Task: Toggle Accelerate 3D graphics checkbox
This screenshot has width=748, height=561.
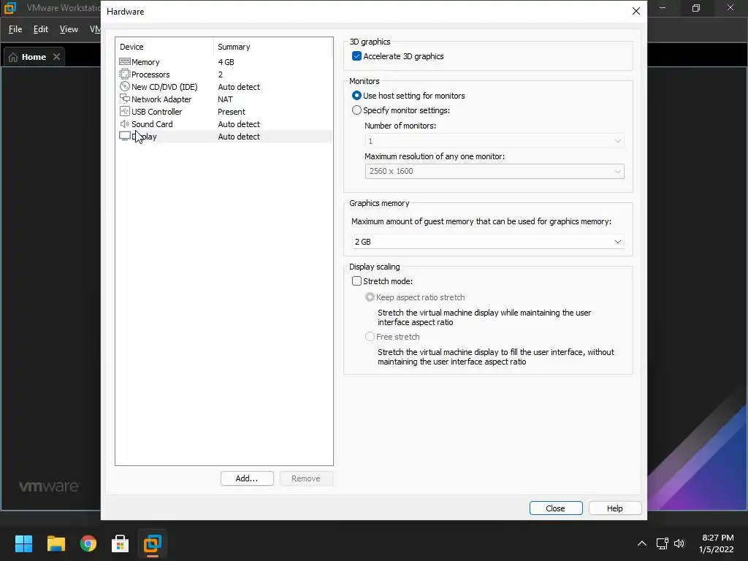Action: 356,56
